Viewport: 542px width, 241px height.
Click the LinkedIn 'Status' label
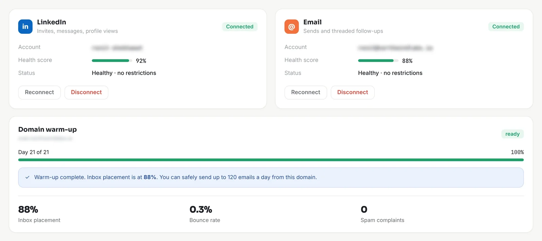point(27,73)
